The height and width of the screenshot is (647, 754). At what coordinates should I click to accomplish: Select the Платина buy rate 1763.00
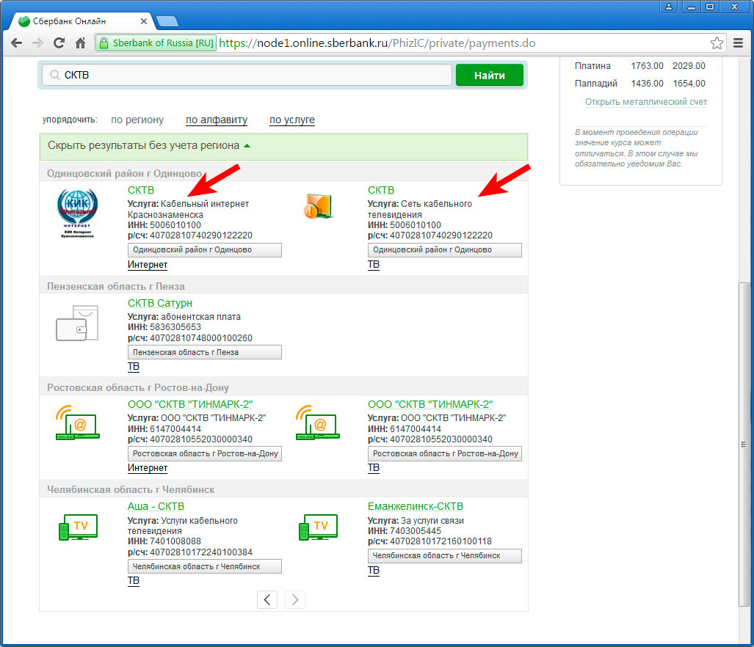[x=647, y=66]
